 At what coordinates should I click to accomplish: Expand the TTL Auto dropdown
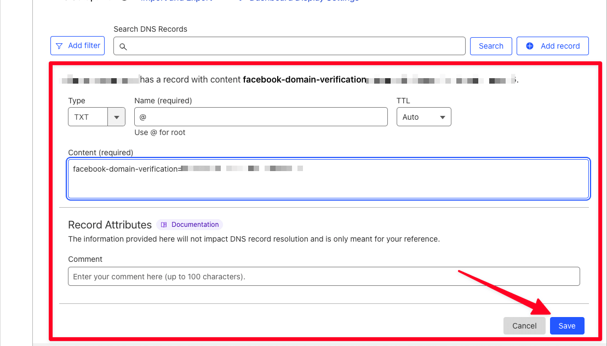click(423, 117)
